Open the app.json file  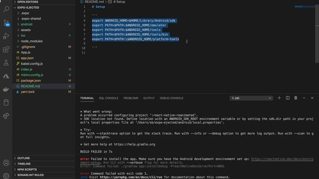[44, 58]
